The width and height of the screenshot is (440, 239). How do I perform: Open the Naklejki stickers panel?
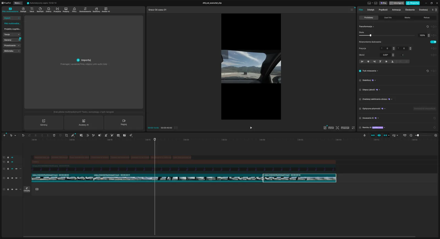point(40,10)
